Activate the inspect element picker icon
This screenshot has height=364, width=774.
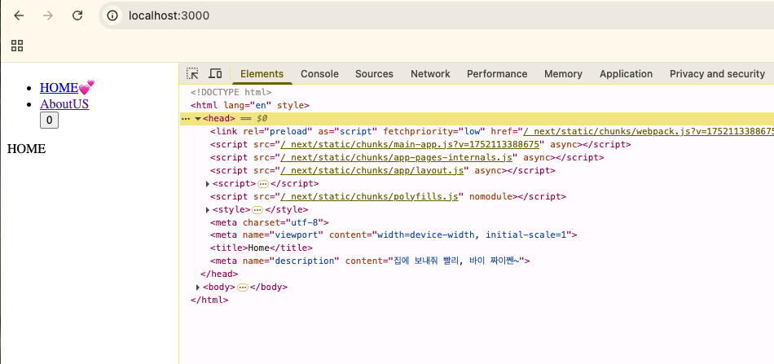[192, 74]
